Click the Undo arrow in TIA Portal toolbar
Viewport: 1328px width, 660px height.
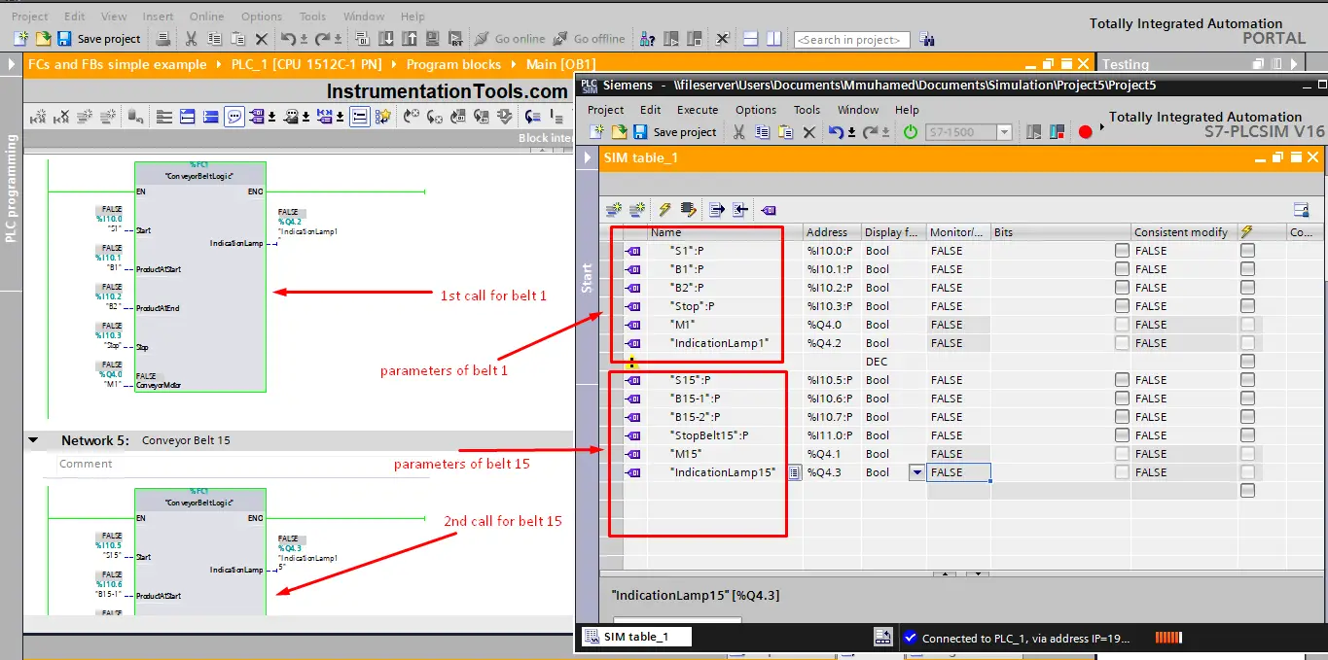coord(288,39)
